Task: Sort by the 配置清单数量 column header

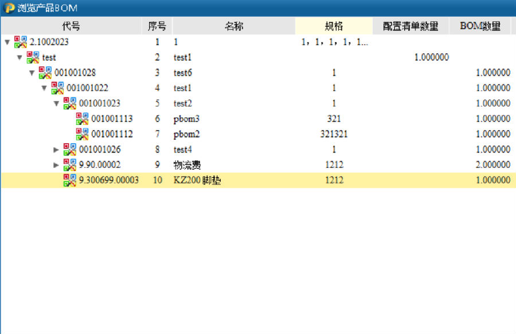Action: tap(411, 26)
